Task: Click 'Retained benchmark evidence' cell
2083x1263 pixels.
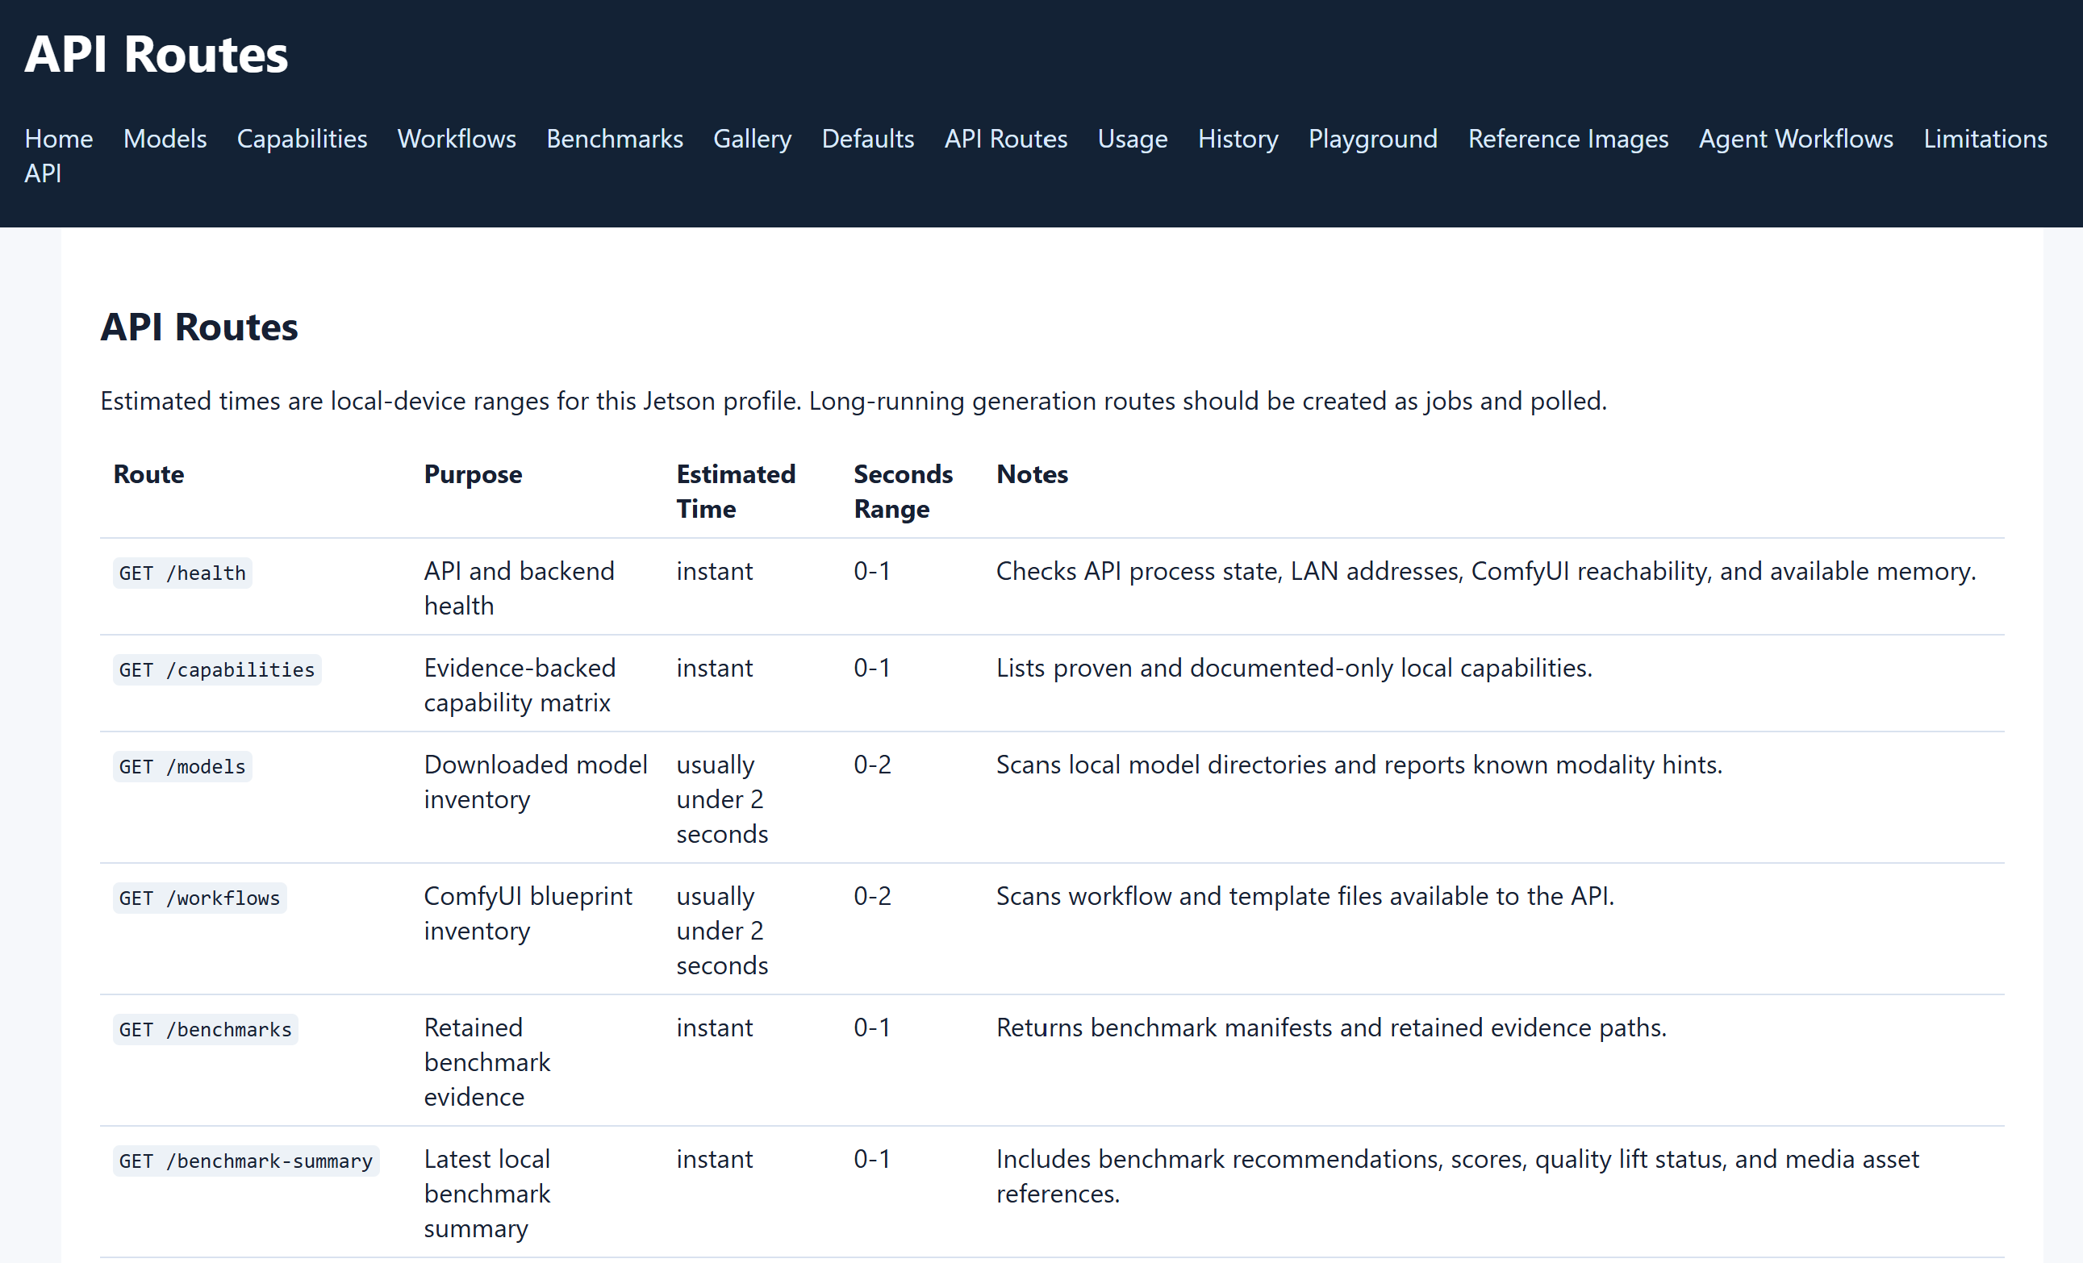Action: pos(487,1062)
